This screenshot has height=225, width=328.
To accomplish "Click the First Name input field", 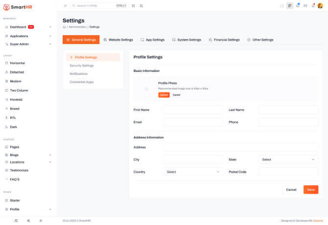I will 193,110.
